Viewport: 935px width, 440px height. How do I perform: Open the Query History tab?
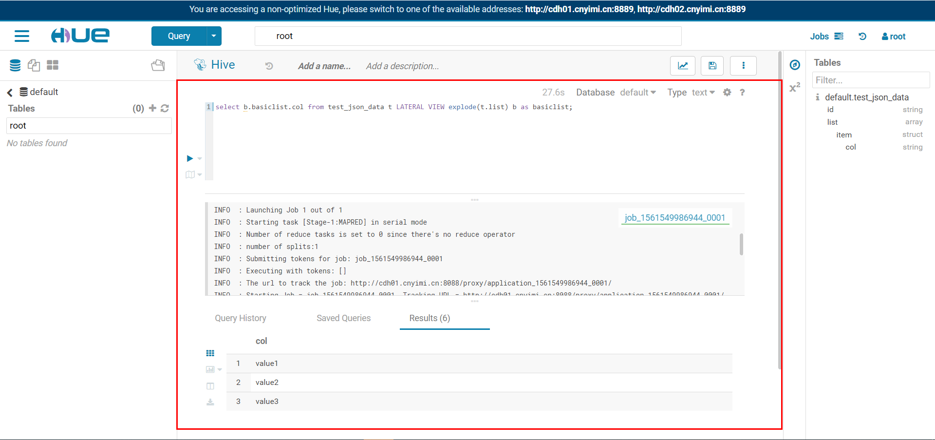click(x=240, y=318)
